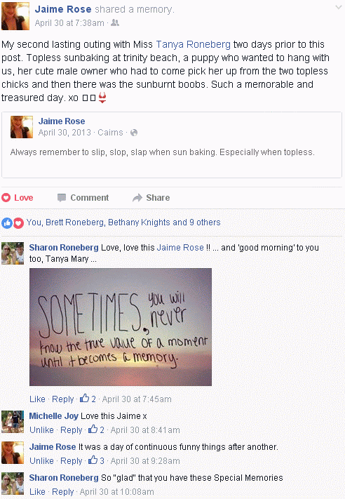Click the globe privacy icon on the memory
The width and height of the screenshot is (345, 499).
[134, 133]
